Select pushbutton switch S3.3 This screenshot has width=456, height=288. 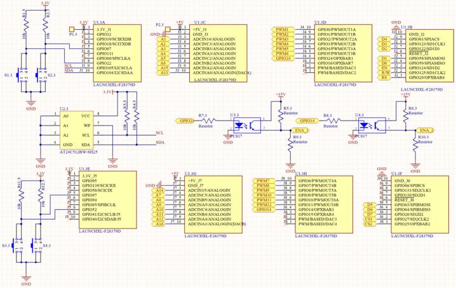click(18, 245)
